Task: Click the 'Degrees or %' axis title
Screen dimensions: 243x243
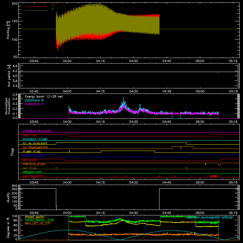Action: pyautogui.click(x=8, y=228)
